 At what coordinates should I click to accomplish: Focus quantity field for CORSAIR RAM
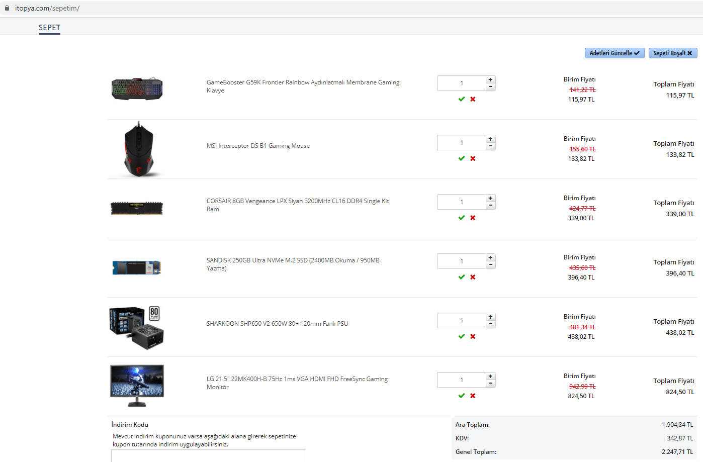(462, 202)
